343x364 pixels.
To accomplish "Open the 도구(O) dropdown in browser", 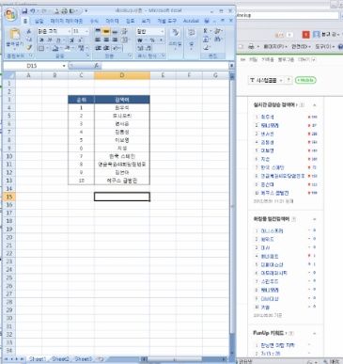I will 325,46.
